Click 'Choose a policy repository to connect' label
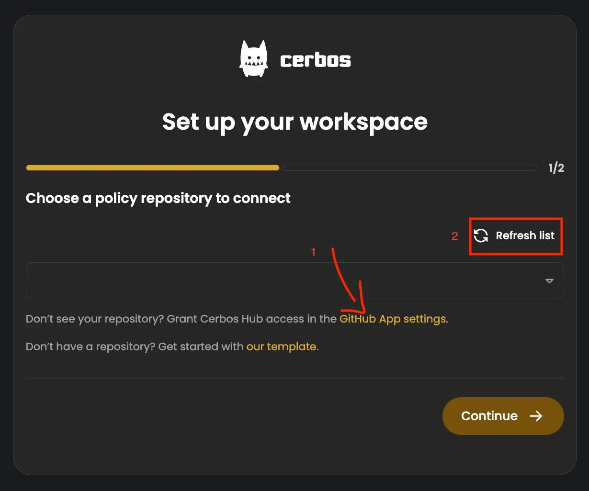 point(158,198)
